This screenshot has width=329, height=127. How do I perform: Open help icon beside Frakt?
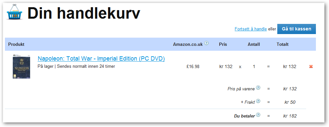258,101
